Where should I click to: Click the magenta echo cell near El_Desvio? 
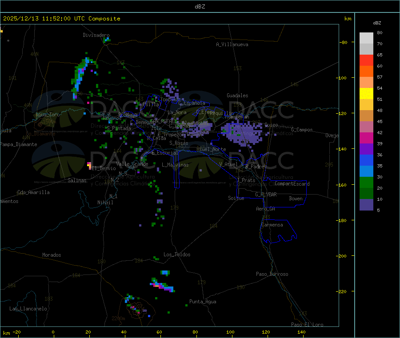pyautogui.click(x=89, y=166)
